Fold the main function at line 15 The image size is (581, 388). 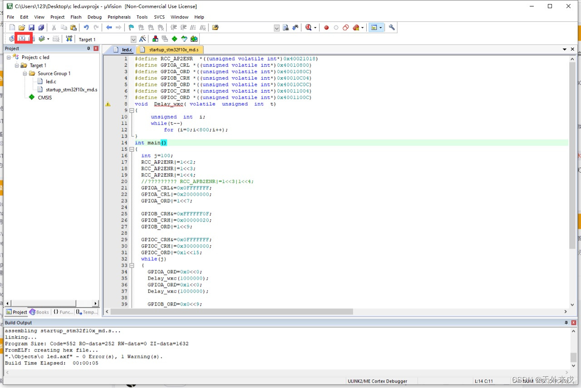pos(132,149)
